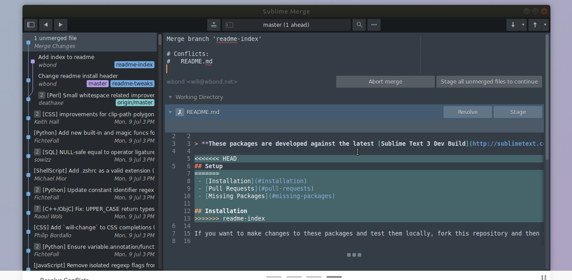Select the '1 unmerged file' entry

pos(90,42)
